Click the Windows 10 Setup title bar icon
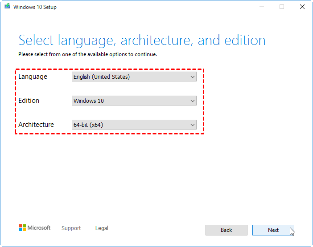313x247 pixels. click(x=7, y=7)
